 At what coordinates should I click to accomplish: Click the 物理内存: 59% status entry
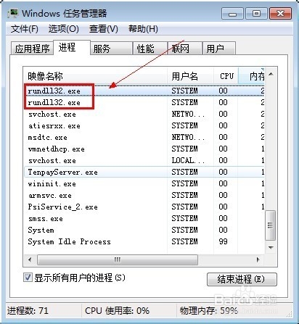coord(208,310)
